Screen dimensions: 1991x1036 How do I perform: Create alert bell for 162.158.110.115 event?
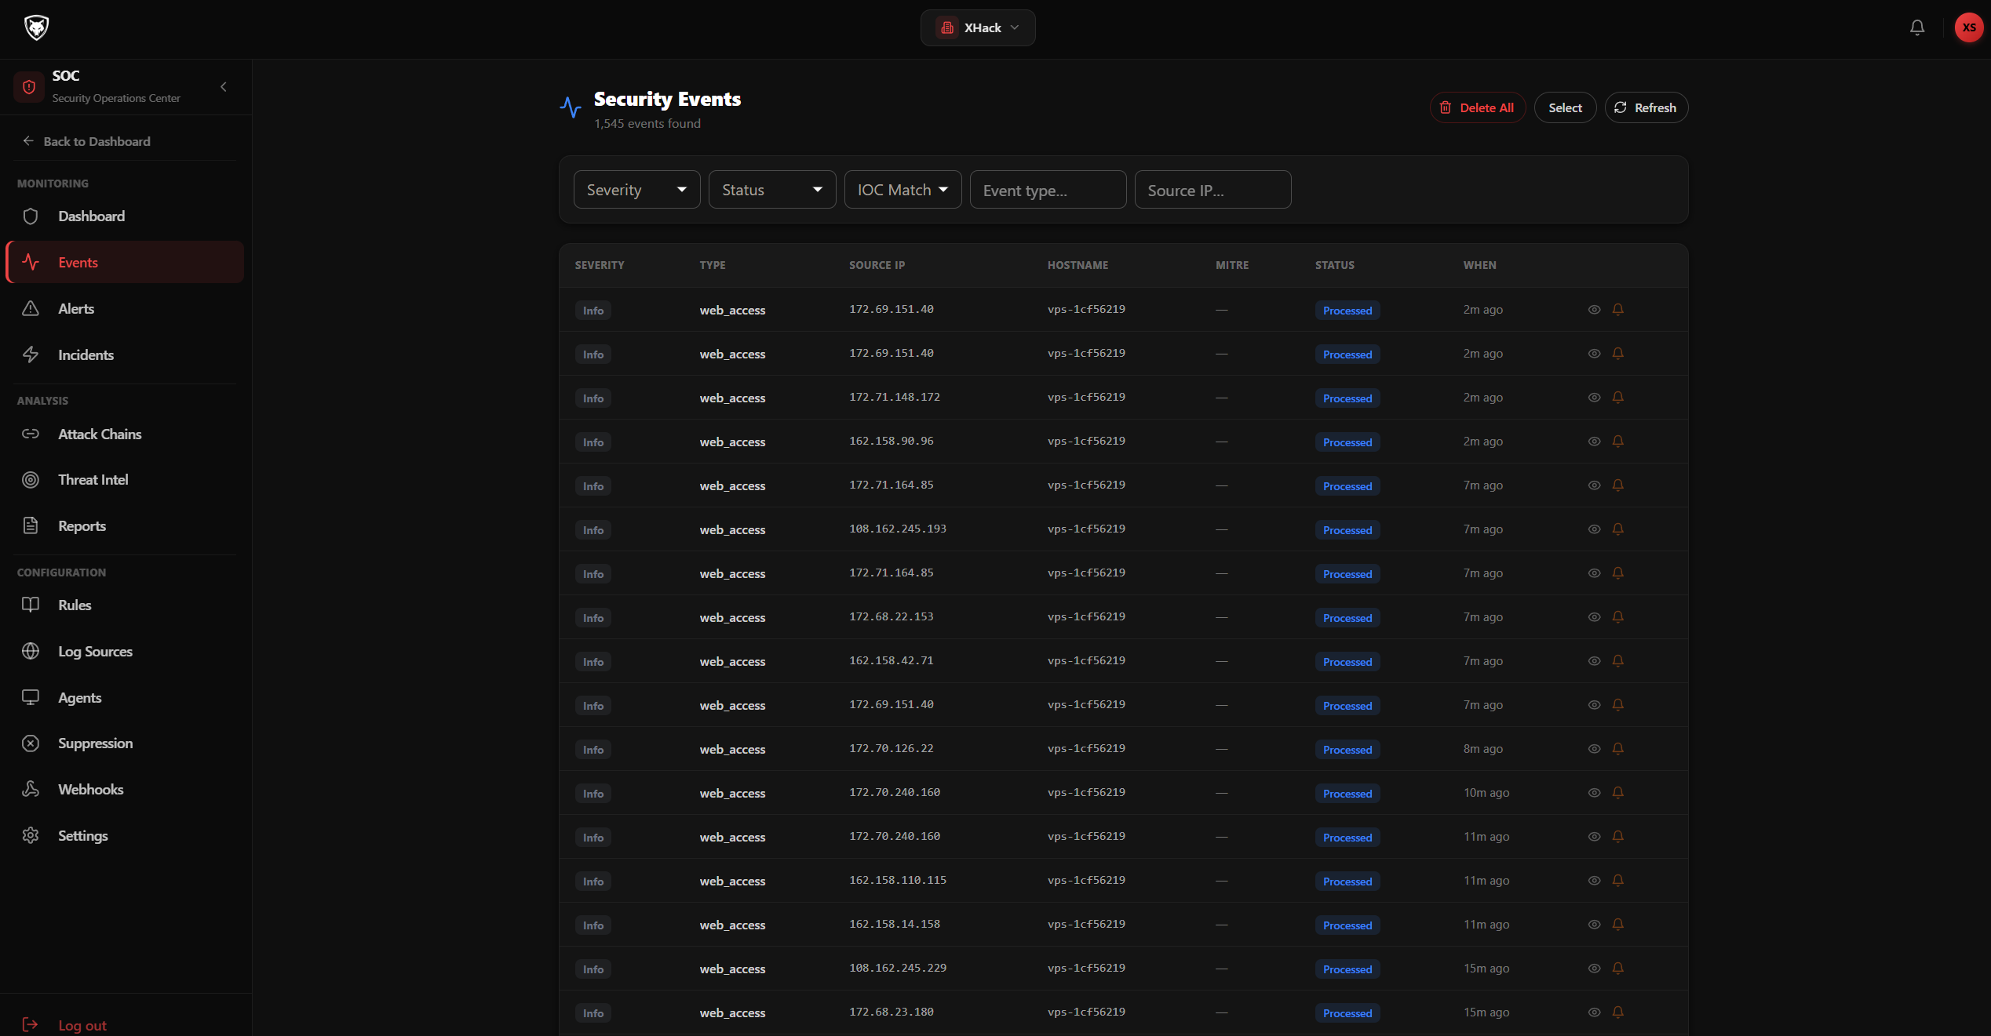1617,881
